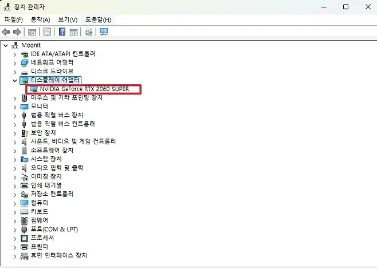
Task: Click the 키보드 keyboard icon
Action: [24, 212]
